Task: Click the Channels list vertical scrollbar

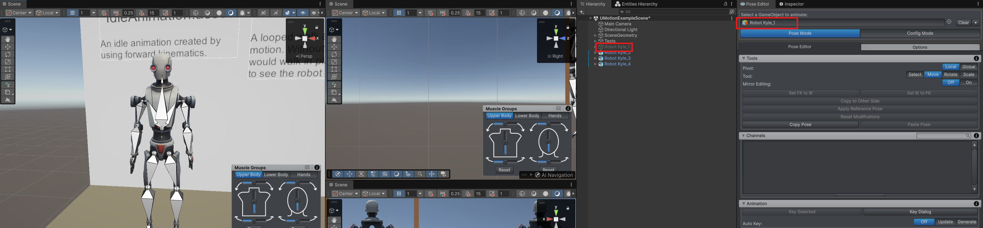Action: tap(974, 167)
